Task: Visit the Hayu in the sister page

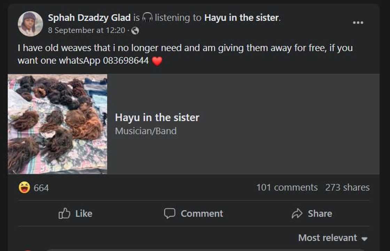Action: tap(157, 118)
